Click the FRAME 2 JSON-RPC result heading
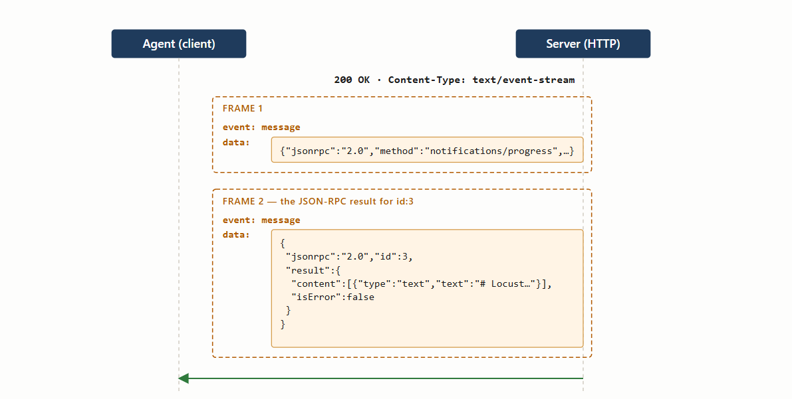The width and height of the screenshot is (792, 399). (318, 201)
